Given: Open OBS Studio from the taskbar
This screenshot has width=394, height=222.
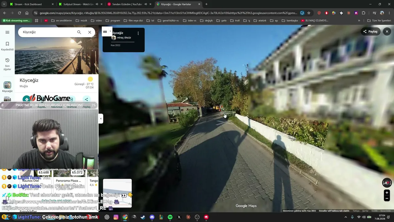Looking at the screenshot, I should click(197, 217).
